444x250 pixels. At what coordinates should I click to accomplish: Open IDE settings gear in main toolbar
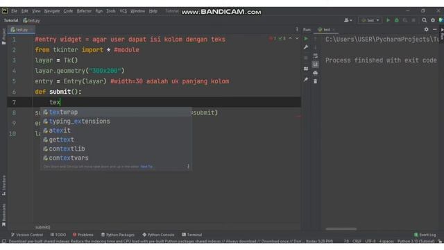[x=432, y=20]
